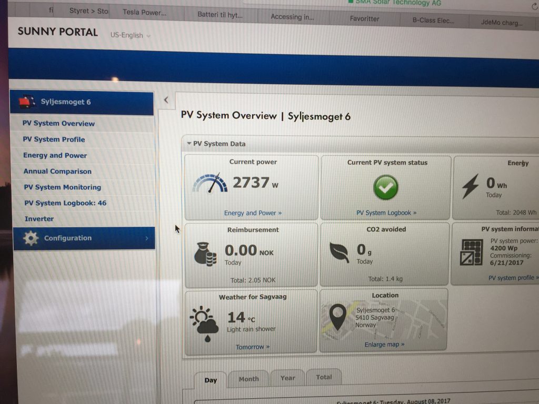Open PV System Monitoring in sidebar
The height and width of the screenshot is (404, 539).
pyautogui.click(x=62, y=187)
